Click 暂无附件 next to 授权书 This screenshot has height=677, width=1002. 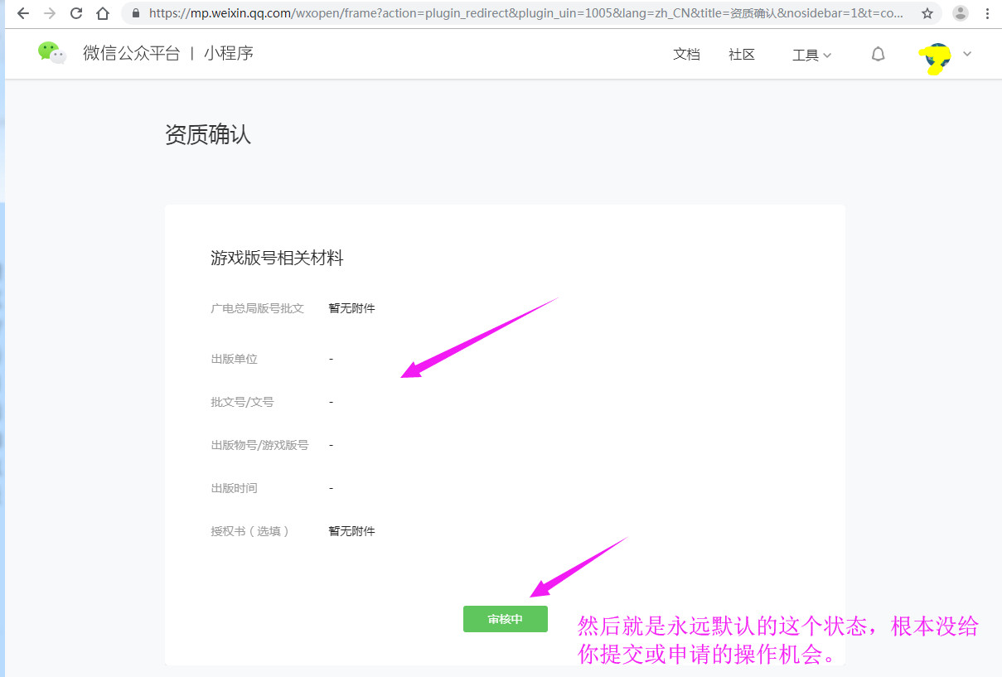pyautogui.click(x=352, y=531)
